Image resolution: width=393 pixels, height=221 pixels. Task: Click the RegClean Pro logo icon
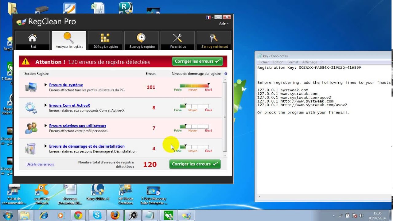coord(21,22)
